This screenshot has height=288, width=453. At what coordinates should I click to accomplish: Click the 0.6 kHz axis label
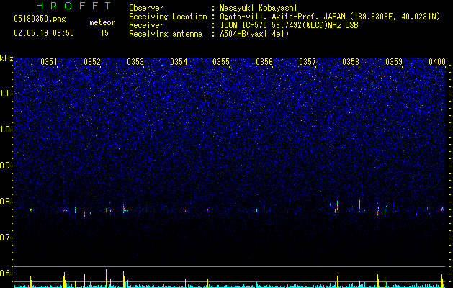coord(6,274)
